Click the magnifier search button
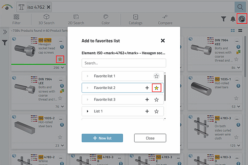Viewport: 248px width, 165px height. click(x=239, y=7)
